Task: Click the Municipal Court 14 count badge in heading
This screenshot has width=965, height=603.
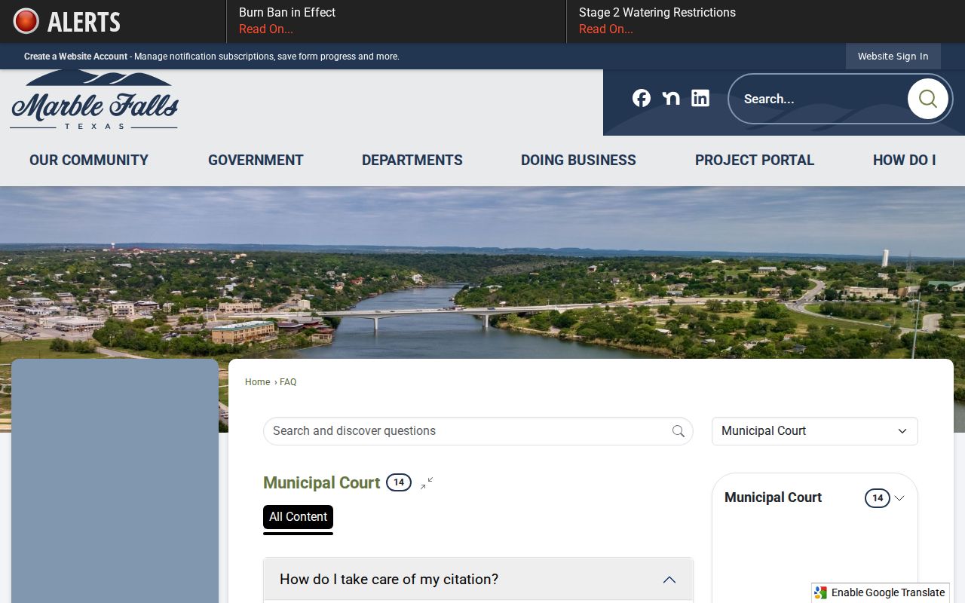Action: (399, 482)
